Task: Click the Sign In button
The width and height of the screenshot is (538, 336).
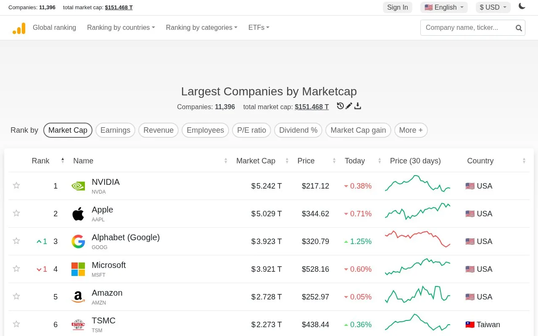Action: point(398,7)
